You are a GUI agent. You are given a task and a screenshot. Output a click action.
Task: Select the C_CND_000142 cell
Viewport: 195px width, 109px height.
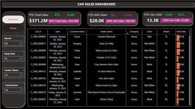38,78
